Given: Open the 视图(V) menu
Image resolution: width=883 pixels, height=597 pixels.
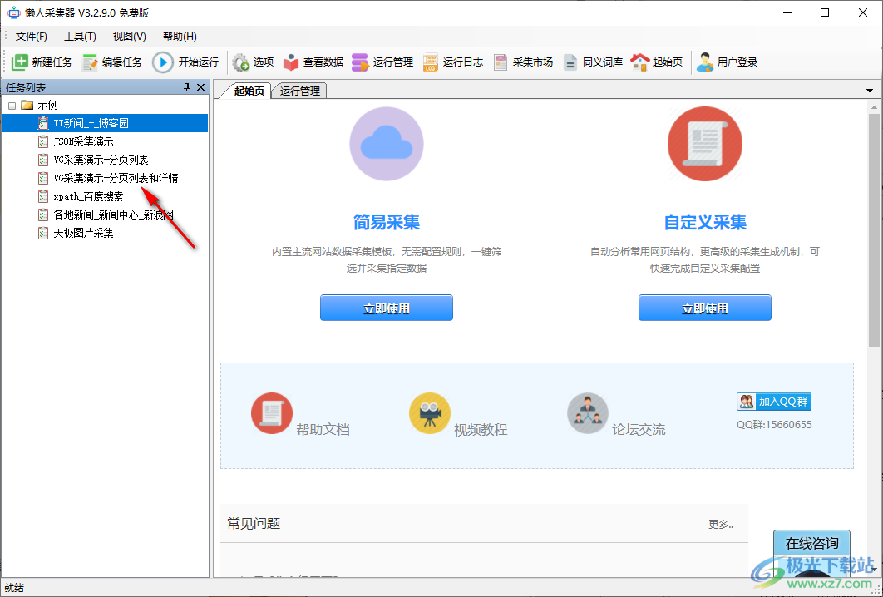Looking at the screenshot, I should click(130, 36).
